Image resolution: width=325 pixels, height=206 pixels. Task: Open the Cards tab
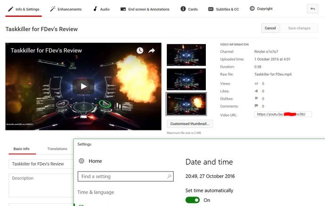coord(189,9)
